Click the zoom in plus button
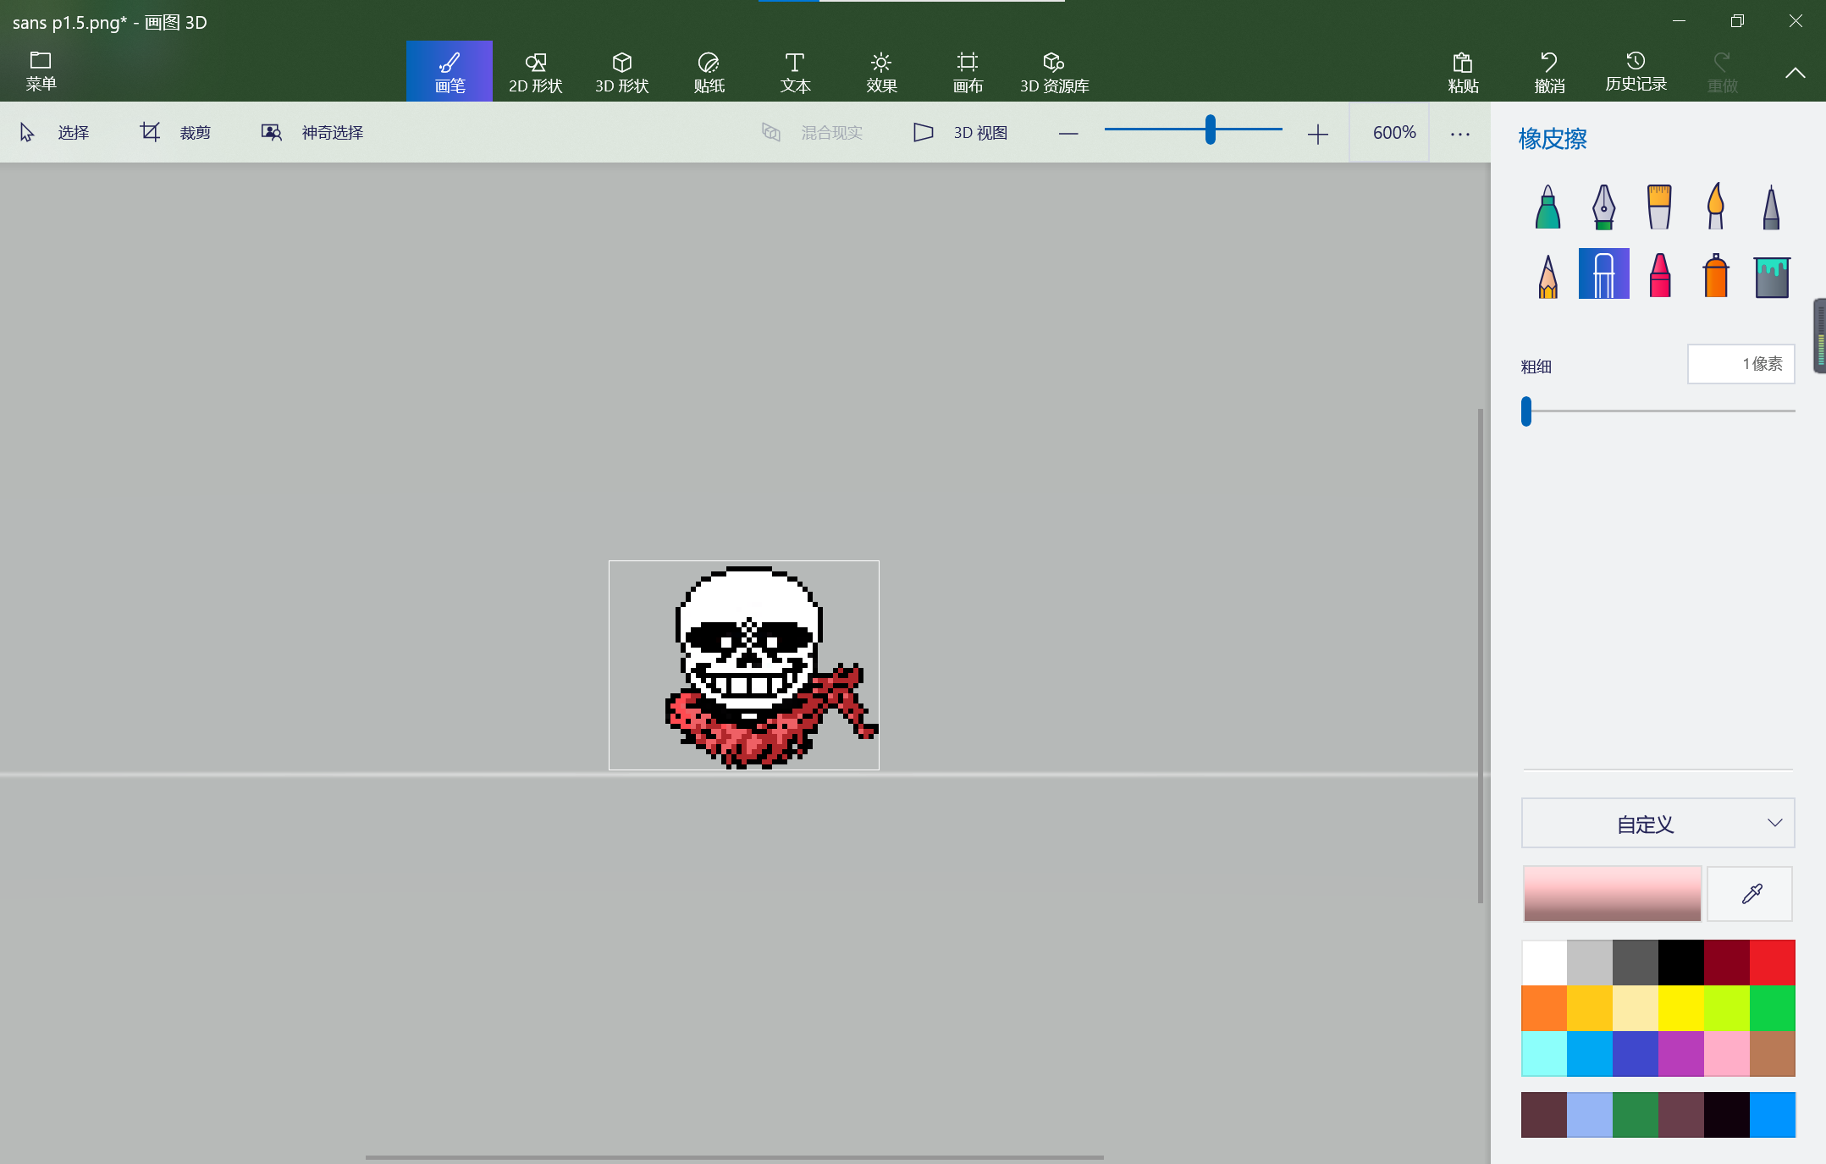Viewport: 1826px width, 1164px height. pyautogui.click(x=1317, y=134)
